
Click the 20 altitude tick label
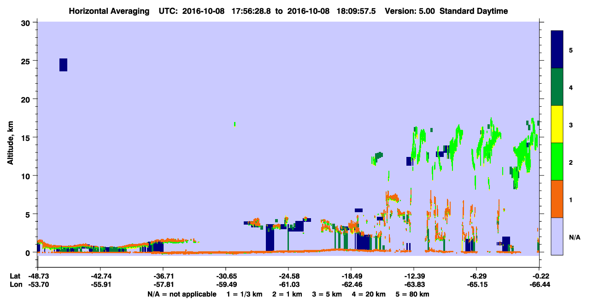[x=27, y=99]
